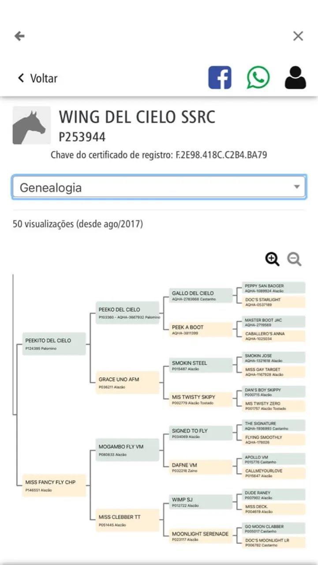
Task: Open GRACE UNO AFM entry
Action: tap(127, 382)
